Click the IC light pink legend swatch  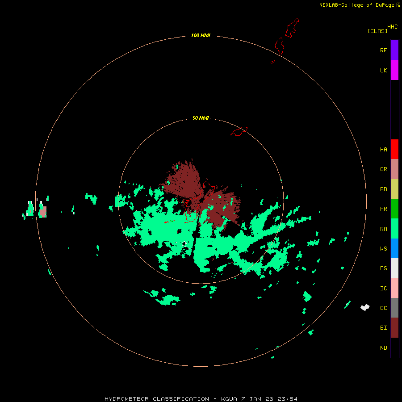click(394, 288)
